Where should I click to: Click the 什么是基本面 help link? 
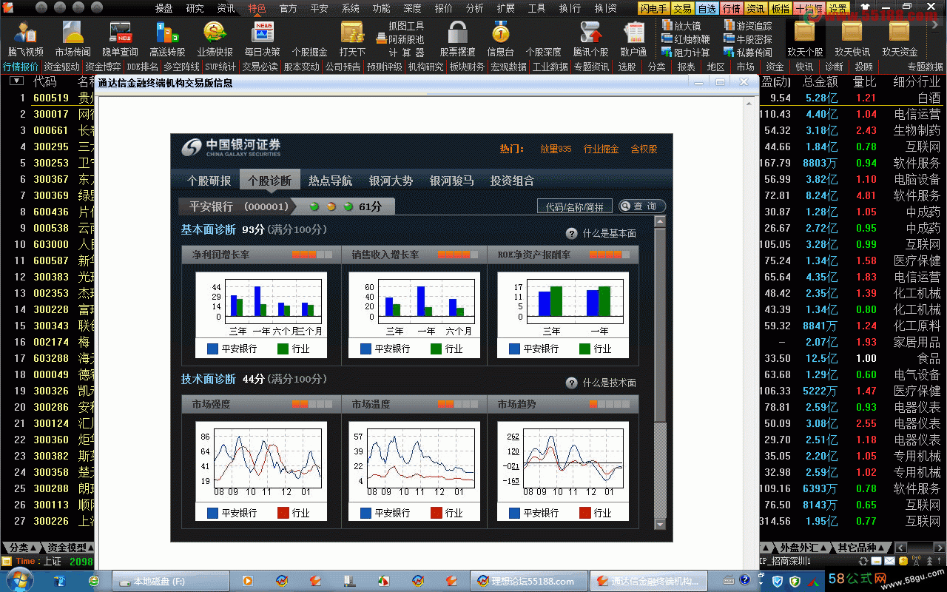point(610,233)
